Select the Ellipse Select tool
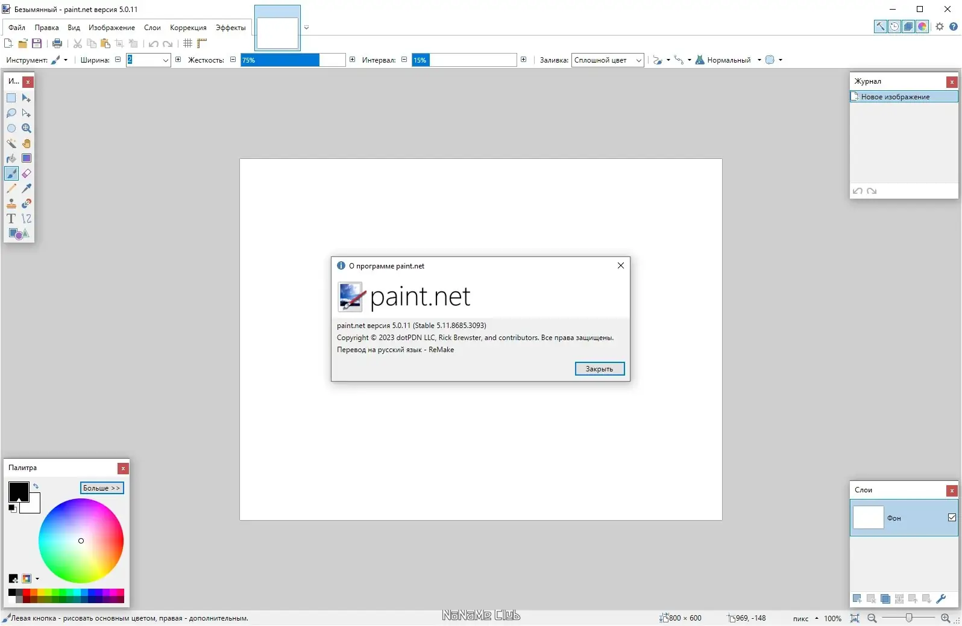 11,128
